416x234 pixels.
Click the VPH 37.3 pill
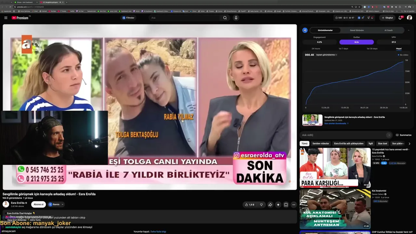(394, 42)
